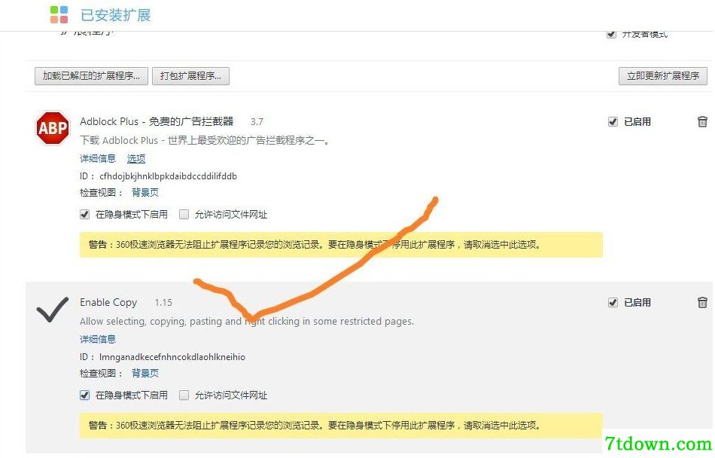
Task: Enable 允许访问文件网址 for Adblock Plus
Action: coord(184,215)
